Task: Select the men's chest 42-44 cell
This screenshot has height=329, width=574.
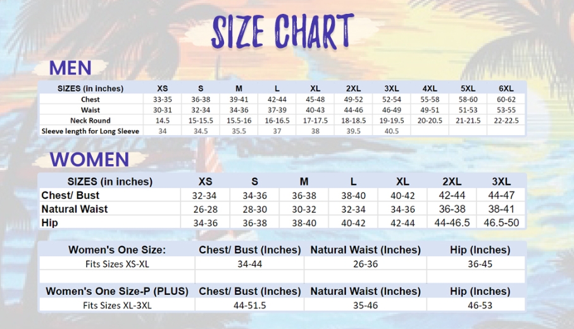Action: click(277, 99)
